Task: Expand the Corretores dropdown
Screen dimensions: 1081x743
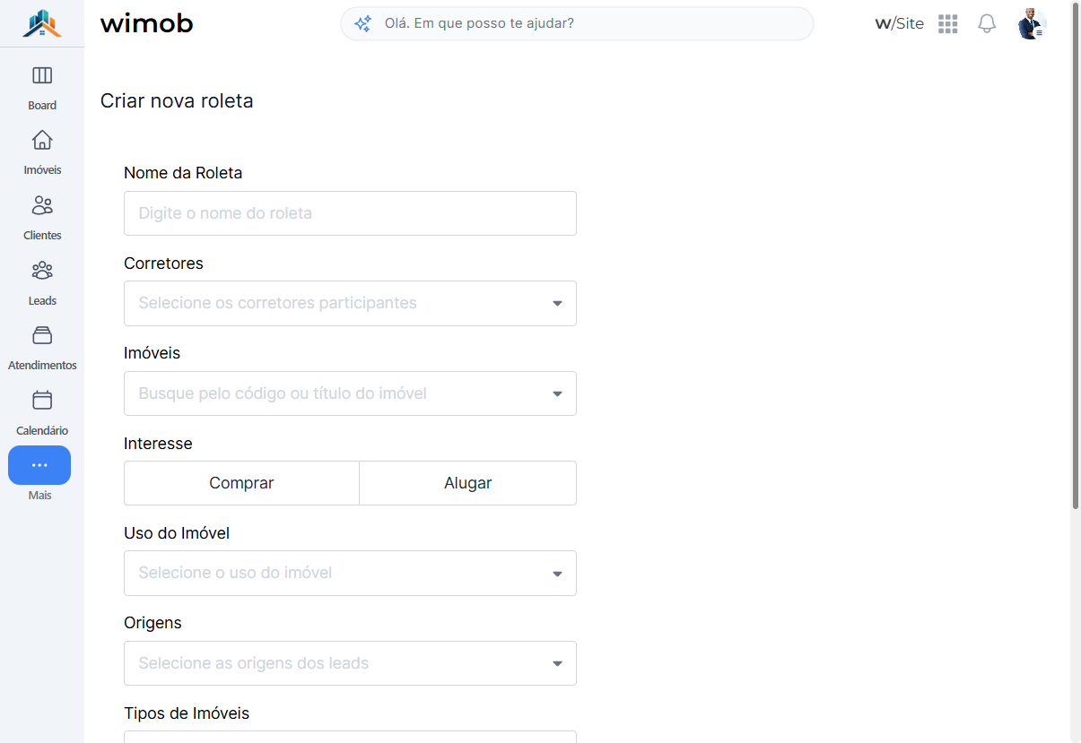Action: [x=350, y=303]
